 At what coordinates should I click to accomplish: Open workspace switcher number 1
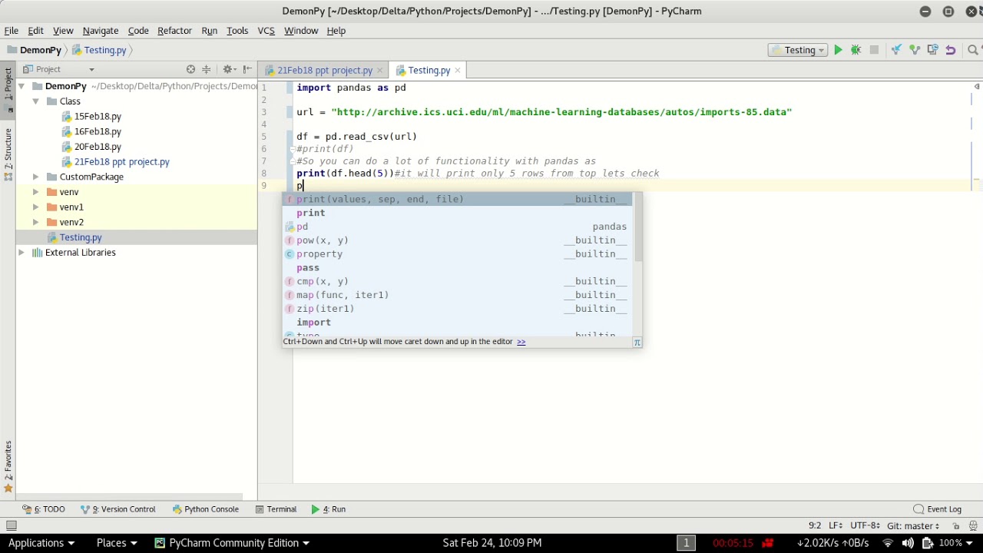pos(686,543)
